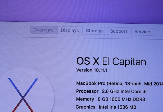The height and width of the screenshot is (112, 163).
Task: Select the 8 GB 1600 MHz DDR3 text
Action: (x=121, y=99)
